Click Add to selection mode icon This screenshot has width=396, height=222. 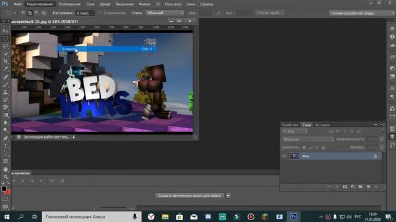click(30, 13)
